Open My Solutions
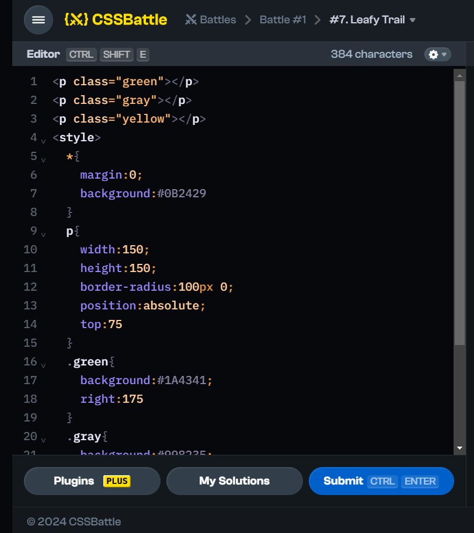474x533 pixels. (235, 481)
